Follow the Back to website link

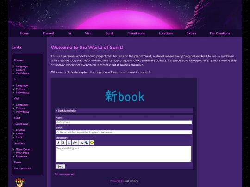point(67,110)
